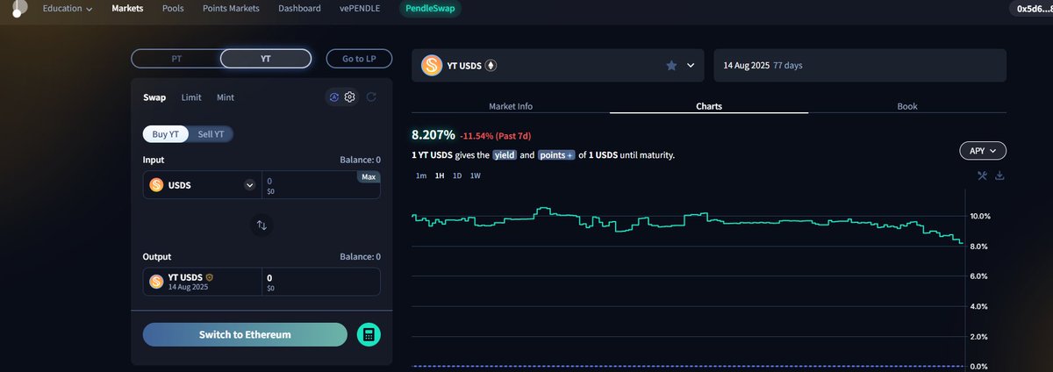This screenshot has width=1053, height=372.
Task: Click the output Balance: 0 label
Action: [x=360, y=257]
